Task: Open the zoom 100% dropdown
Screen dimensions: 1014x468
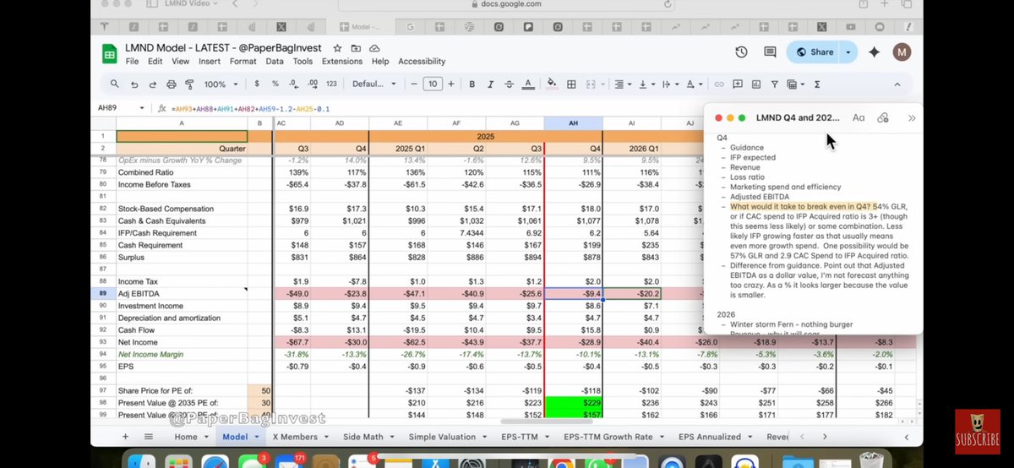Action: (x=221, y=84)
